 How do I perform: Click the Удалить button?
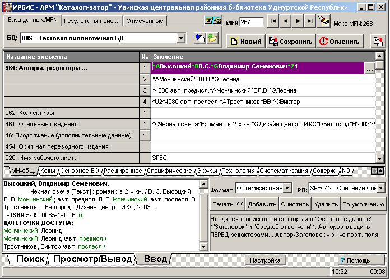coord(326,204)
